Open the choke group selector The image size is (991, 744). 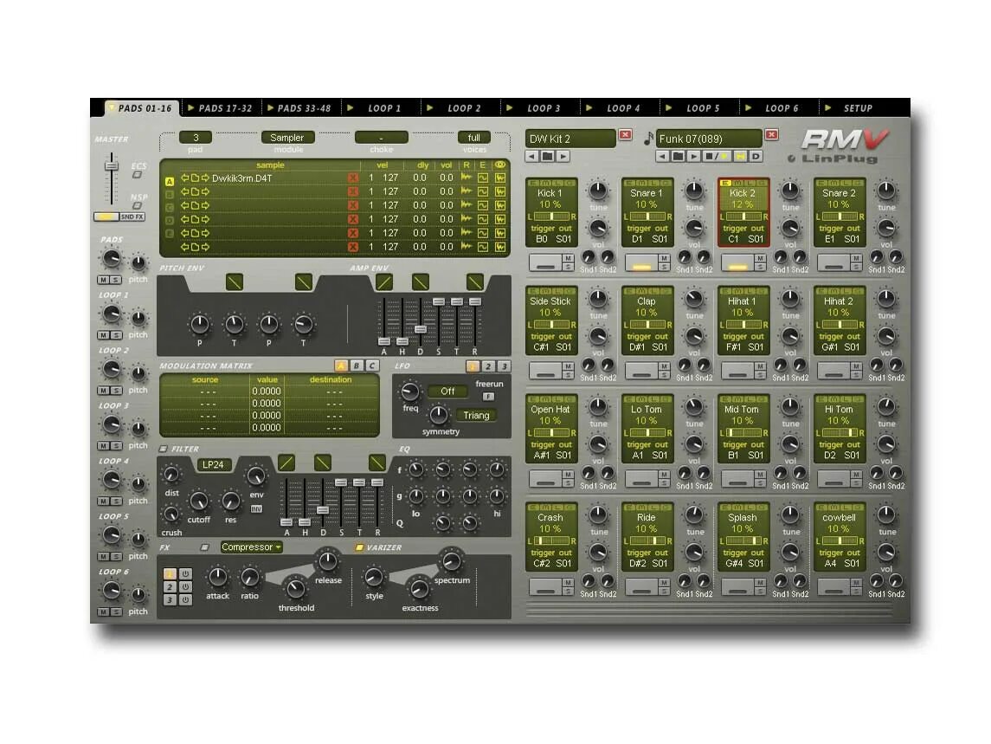click(381, 138)
